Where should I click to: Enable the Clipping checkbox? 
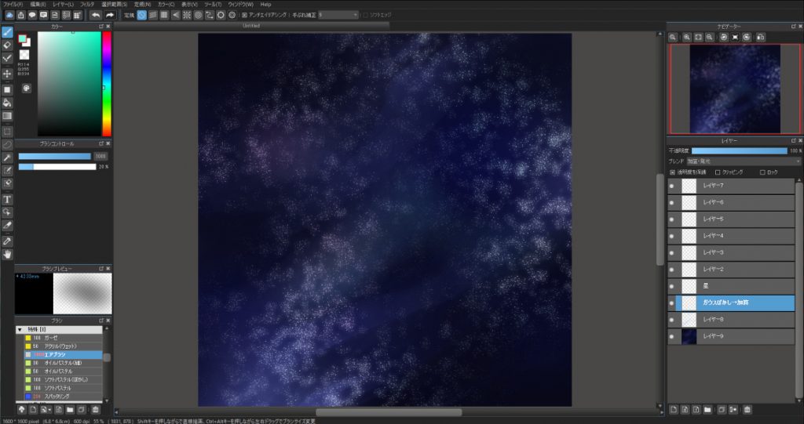pos(718,172)
